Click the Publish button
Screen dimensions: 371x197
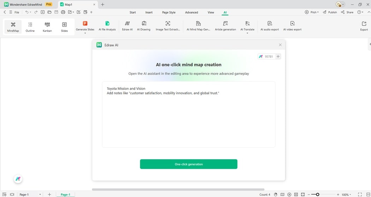pyautogui.click(x=330, y=12)
